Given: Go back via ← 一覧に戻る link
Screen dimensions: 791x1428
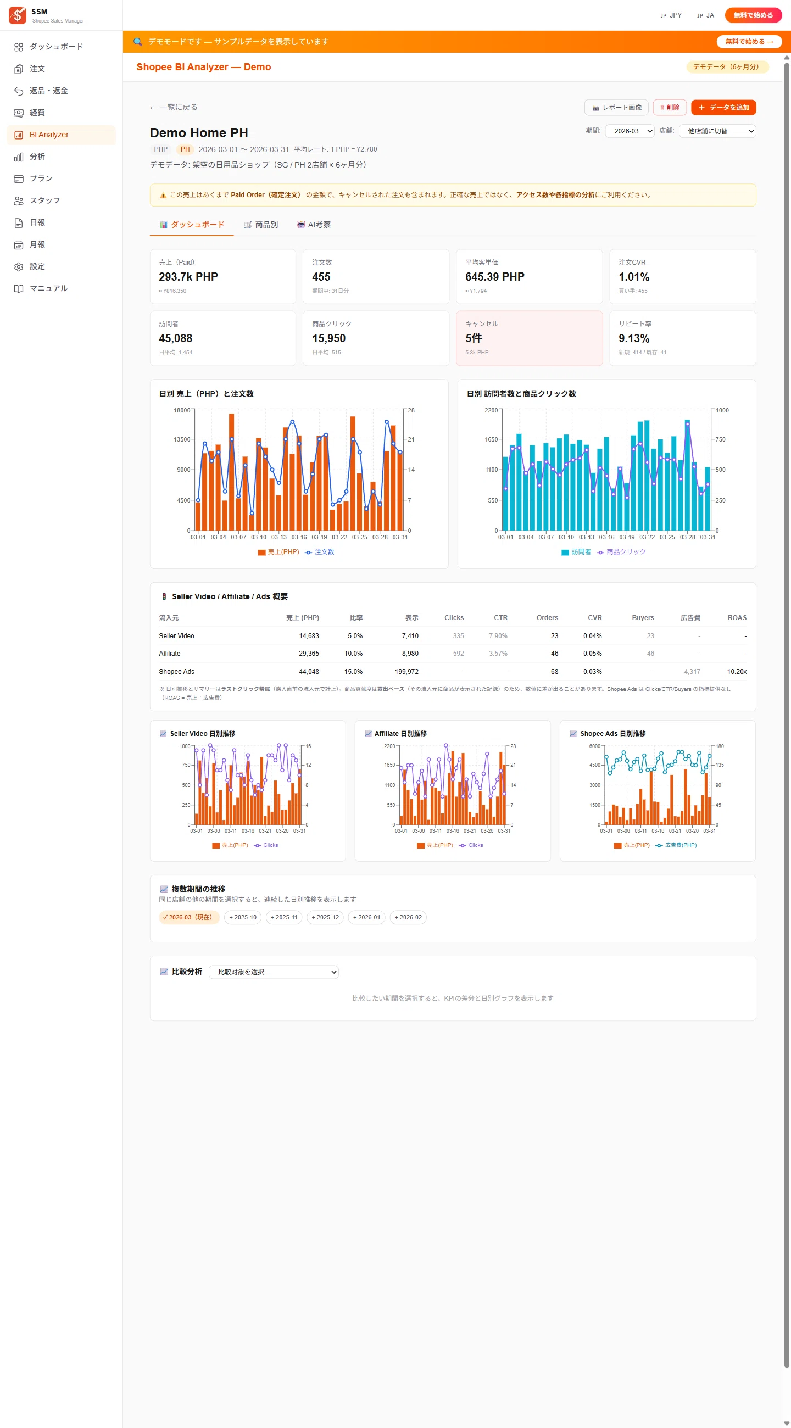Looking at the screenshot, I should click(x=174, y=108).
